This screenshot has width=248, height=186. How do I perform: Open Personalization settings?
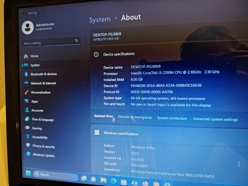41,92
